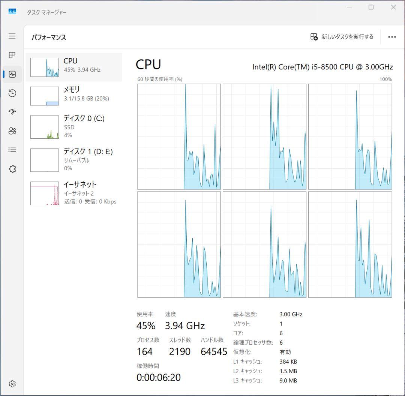405x396 pixels.
Task: Select the ディスク 0 (C:) entry
Action: [75, 126]
